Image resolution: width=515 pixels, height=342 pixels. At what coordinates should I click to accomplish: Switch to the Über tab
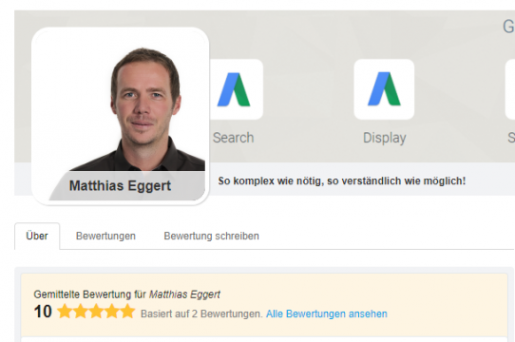click(37, 237)
